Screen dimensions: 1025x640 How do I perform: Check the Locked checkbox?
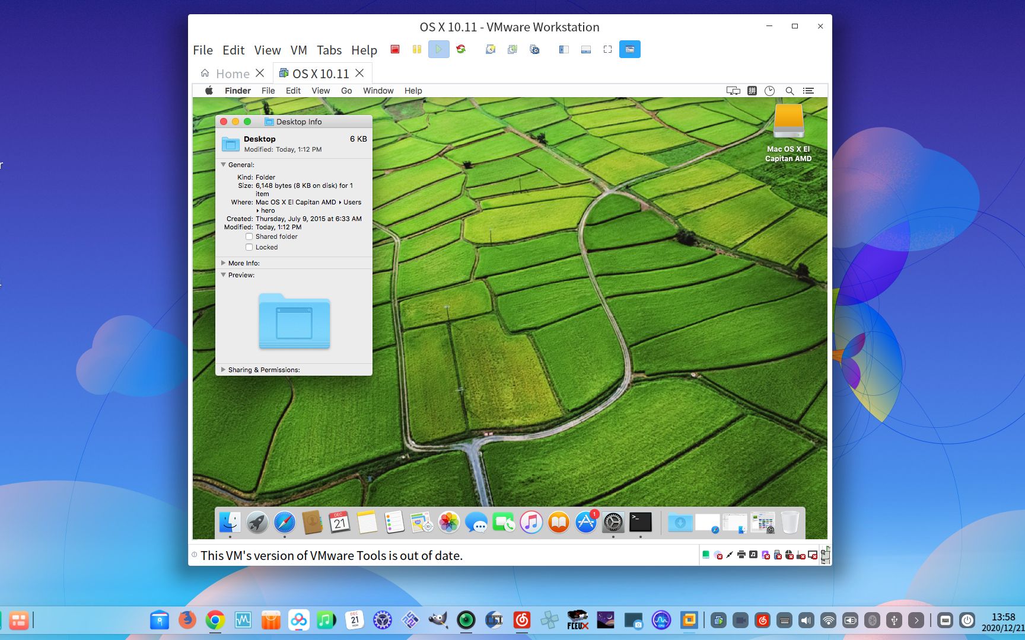pyautogui.click(x=249, y=247)
